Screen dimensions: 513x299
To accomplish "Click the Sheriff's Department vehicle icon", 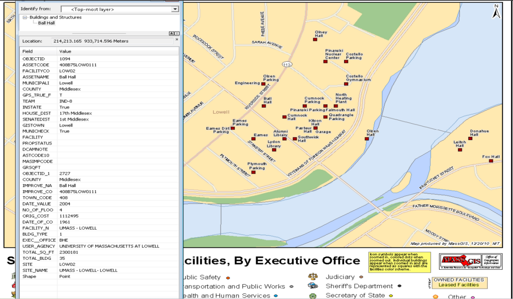I will pyautogui.click(x=314, y=286).
